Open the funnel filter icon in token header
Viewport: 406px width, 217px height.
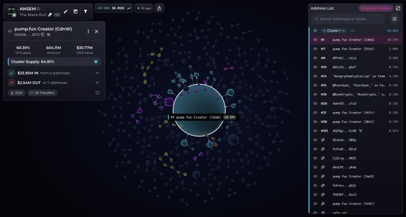pos(86,11)
